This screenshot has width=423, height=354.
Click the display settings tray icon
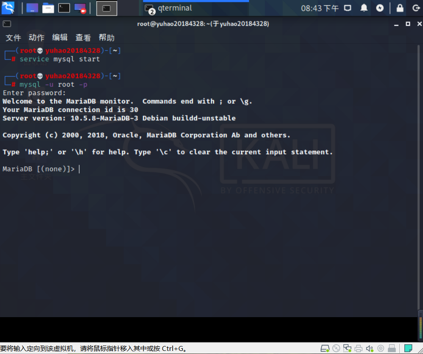(x=348, y=8)
